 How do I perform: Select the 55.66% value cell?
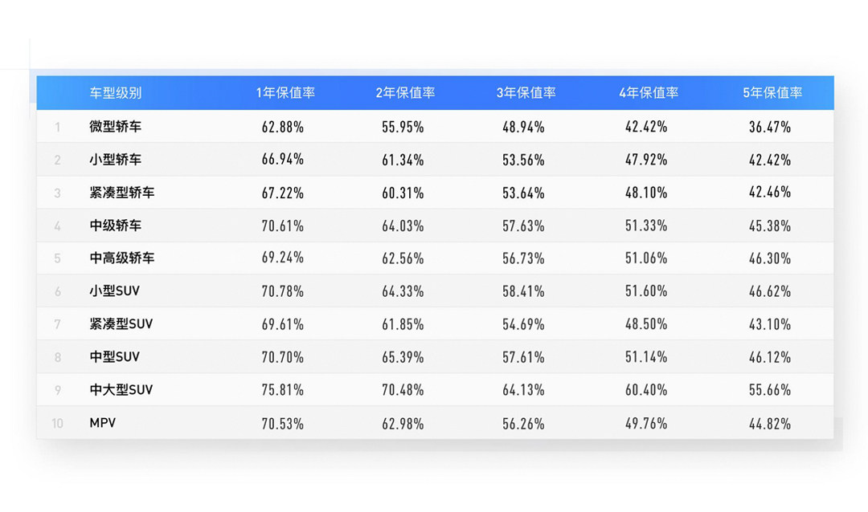pyautogui.click(x=770, y=390)
